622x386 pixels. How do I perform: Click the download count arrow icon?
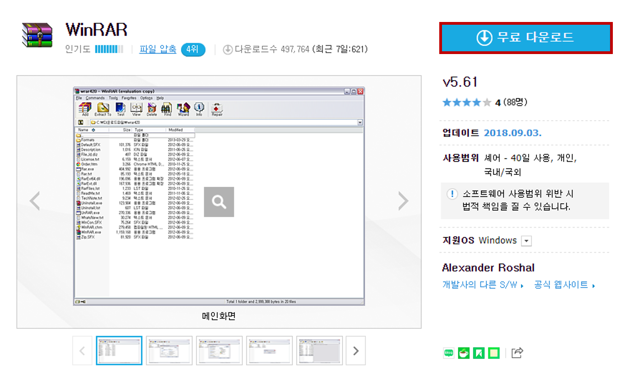coord(228,49)
